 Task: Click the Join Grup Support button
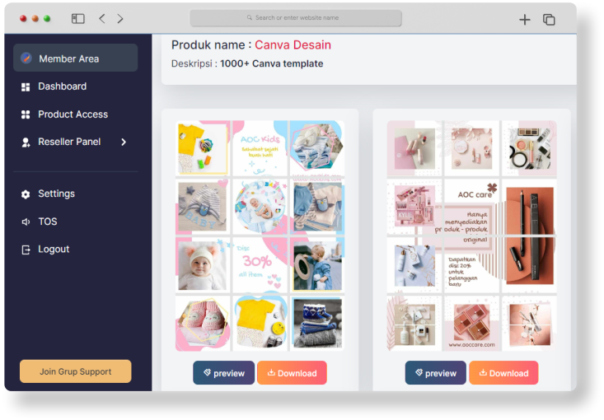[75, 371]
